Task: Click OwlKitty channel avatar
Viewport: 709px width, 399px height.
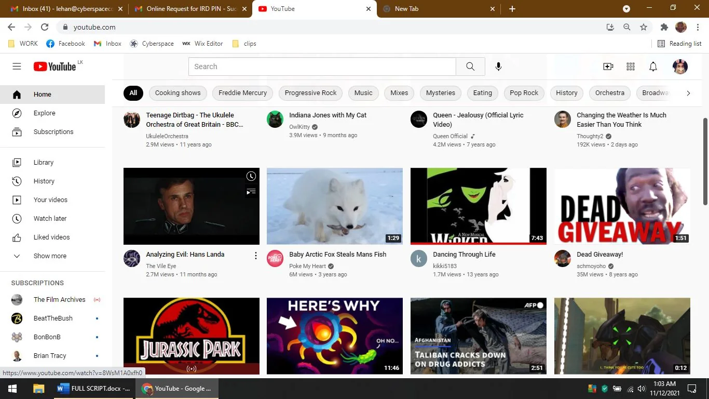Action: [x=275, y=119]
